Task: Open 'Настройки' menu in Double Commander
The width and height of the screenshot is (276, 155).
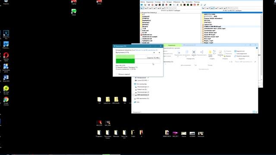Action: (189, 2)
